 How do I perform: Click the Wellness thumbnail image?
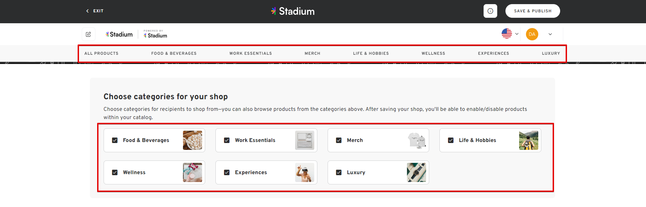pos(193,172)
